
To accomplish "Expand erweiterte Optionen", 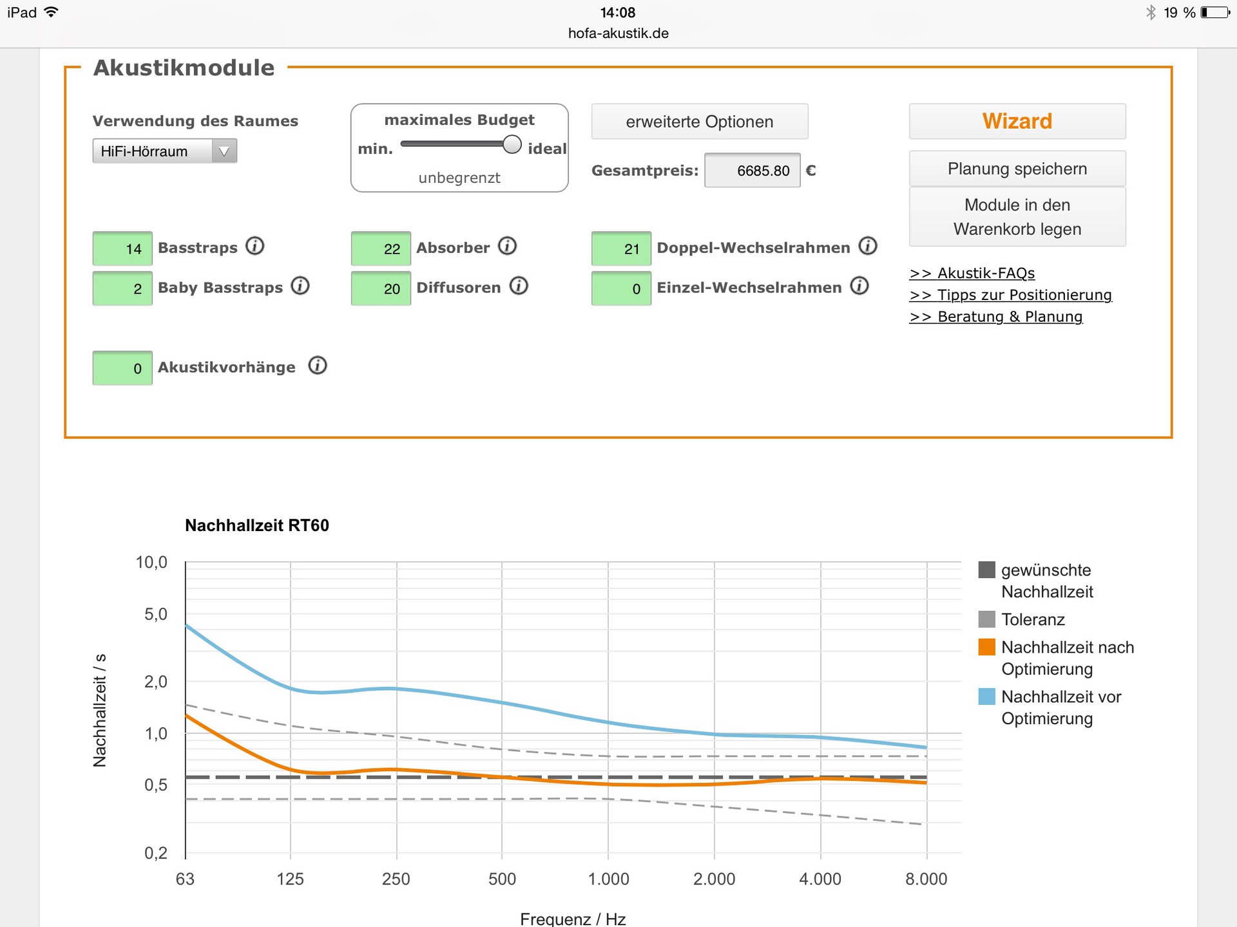I will click(x=699, y=122).
